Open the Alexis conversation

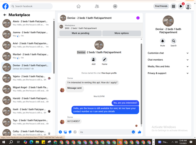click(27, 23)
